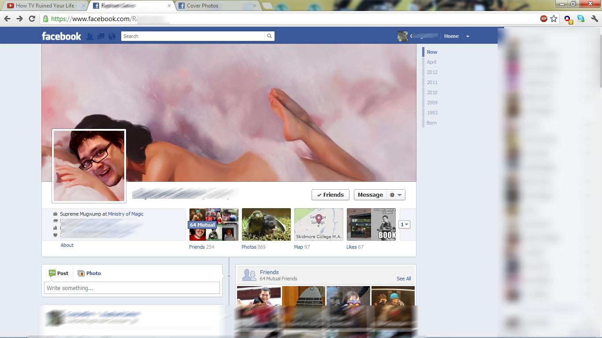Go back using the browser back arrow
The height and width of the screenshot is (338, 602).
pos(7,18)
